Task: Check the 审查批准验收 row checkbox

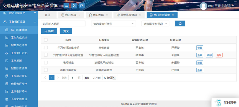Action: click(x=46, y=70)
